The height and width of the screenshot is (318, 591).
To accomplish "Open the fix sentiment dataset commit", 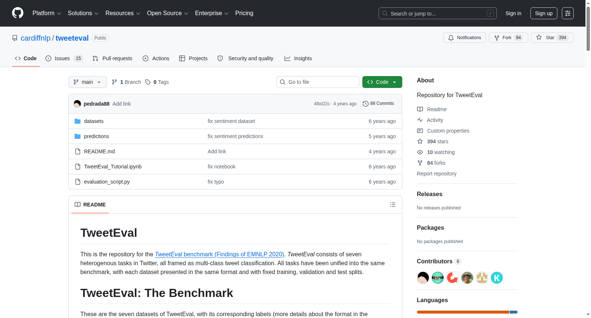I will click(x=231, y=121).
